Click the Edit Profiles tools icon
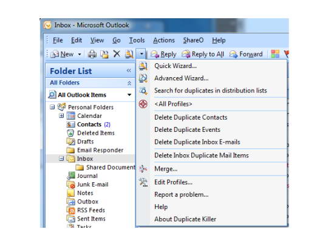This screenshot has height=246, width=328. (143, 182)
